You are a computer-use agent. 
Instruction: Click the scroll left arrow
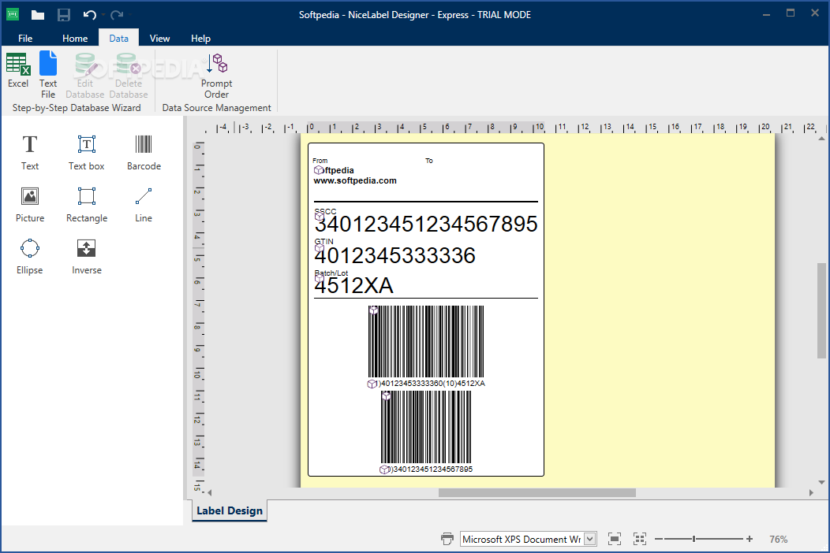pos(210,492)
